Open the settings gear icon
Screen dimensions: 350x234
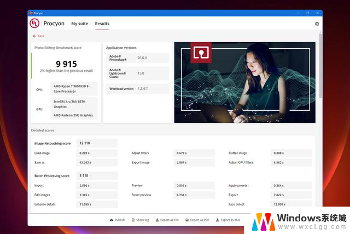point(317,24)
